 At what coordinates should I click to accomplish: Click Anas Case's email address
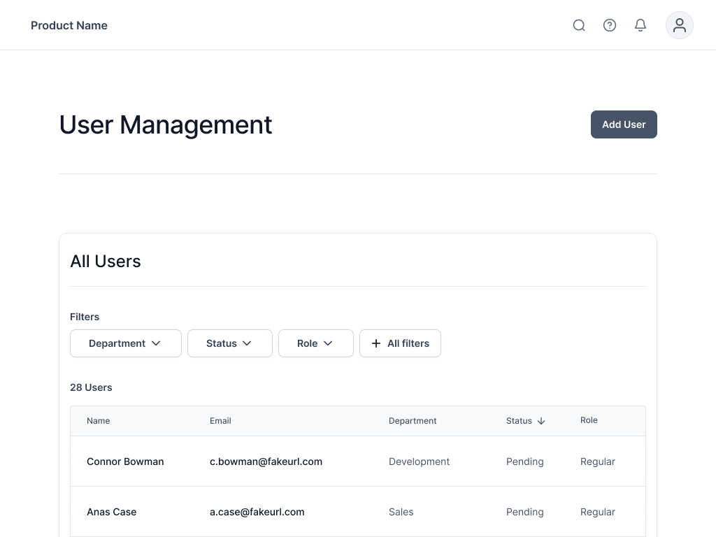tap(257, 512)
